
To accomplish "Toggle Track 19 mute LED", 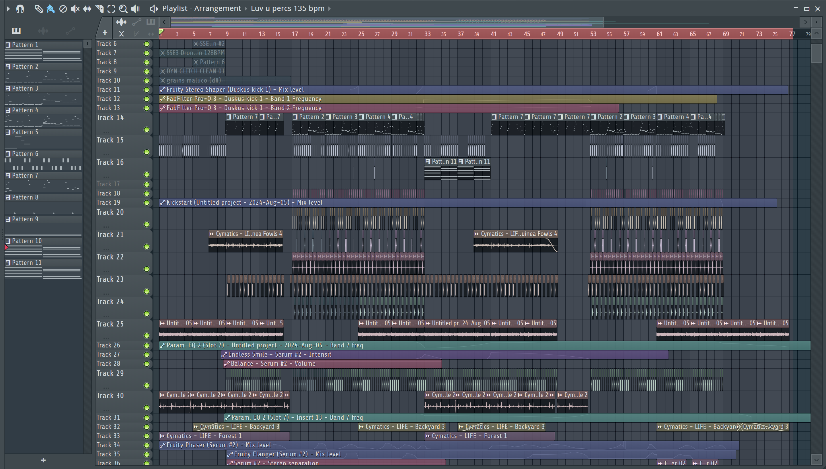I will click(147, 203).
